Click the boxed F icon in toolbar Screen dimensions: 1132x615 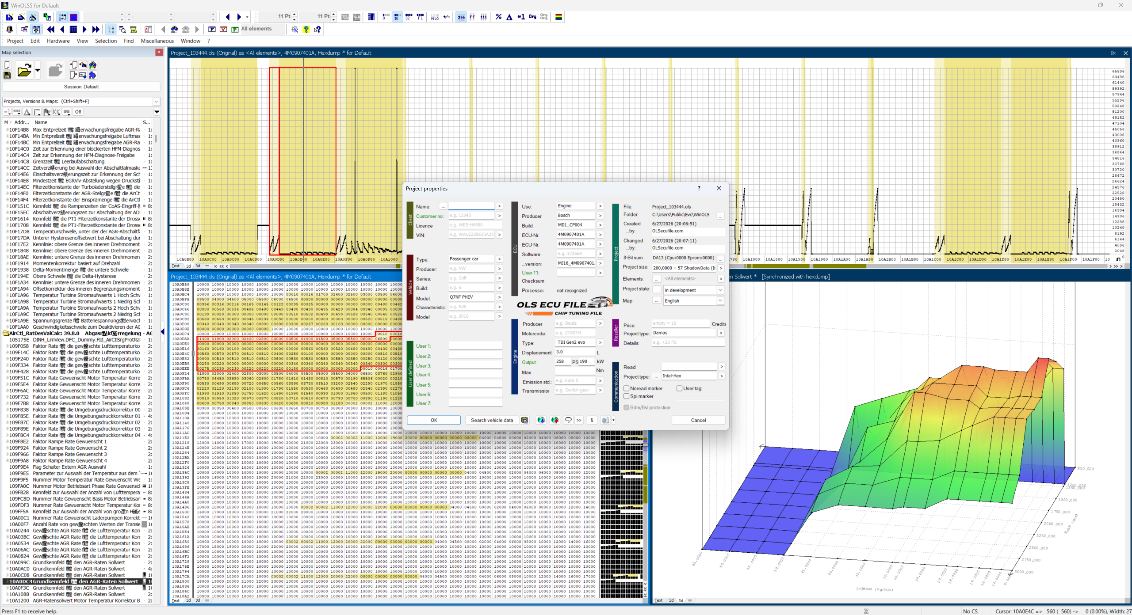(x=212, y=30)
